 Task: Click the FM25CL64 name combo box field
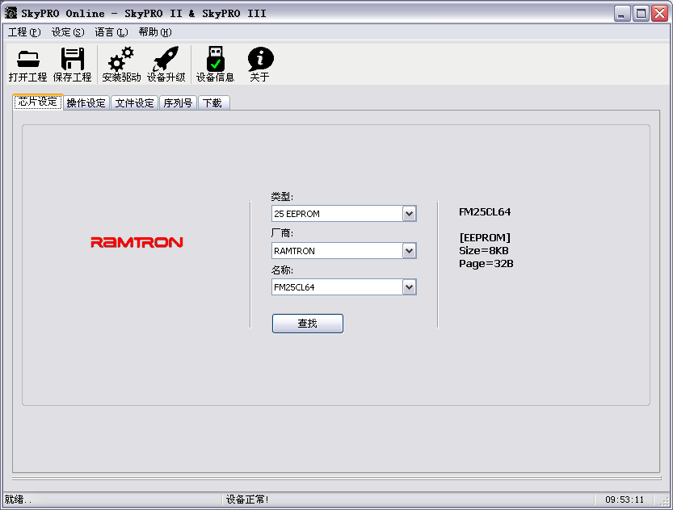tap(344, 287)
